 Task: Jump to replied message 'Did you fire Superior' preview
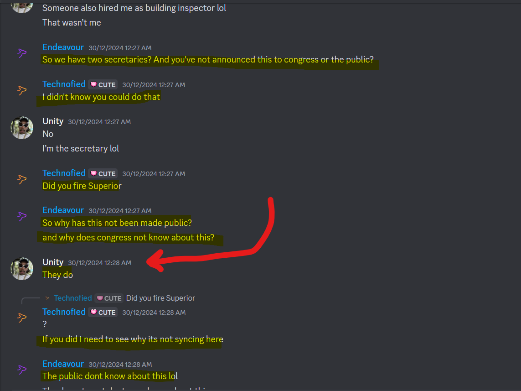coord(160,298)
